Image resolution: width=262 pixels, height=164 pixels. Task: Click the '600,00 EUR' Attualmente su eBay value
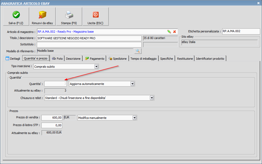click(x=52, y=133)
